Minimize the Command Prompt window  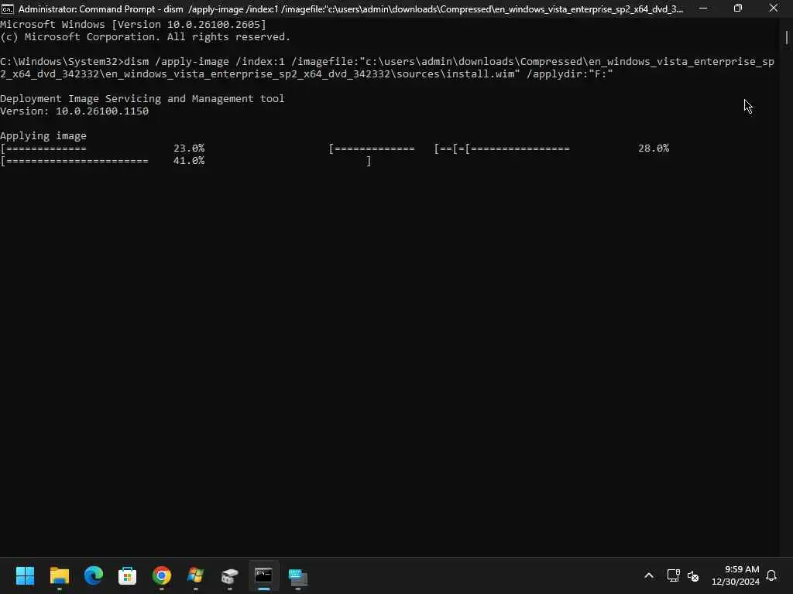coord(703,9)
